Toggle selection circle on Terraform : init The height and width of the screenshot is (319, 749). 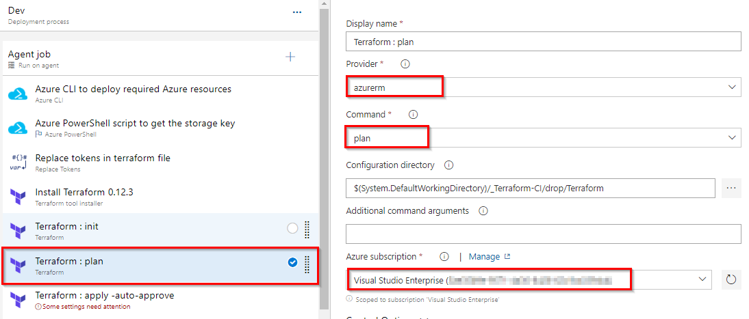click(x=292, y=228)
